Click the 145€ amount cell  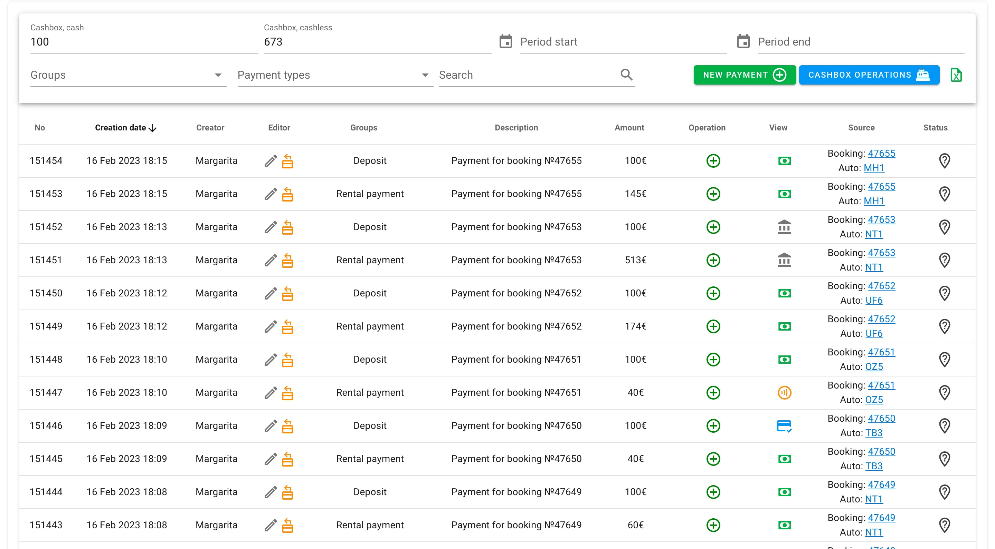(x=635, y=194)
